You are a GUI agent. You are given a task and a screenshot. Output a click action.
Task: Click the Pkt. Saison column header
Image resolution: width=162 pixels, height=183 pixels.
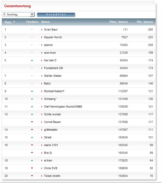pyautogui.click(x=145, y=22)
